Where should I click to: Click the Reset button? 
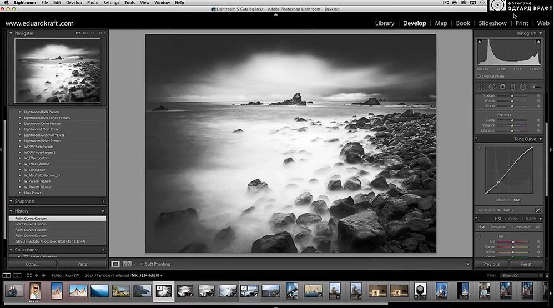tap(526, 264)
